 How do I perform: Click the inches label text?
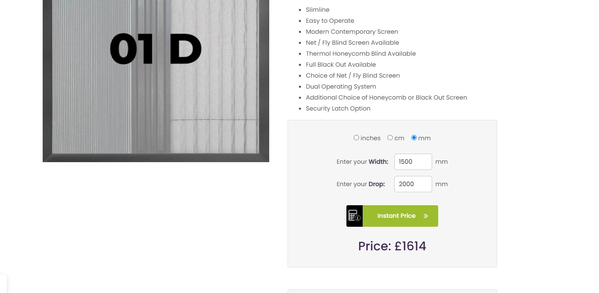[370, 138]
